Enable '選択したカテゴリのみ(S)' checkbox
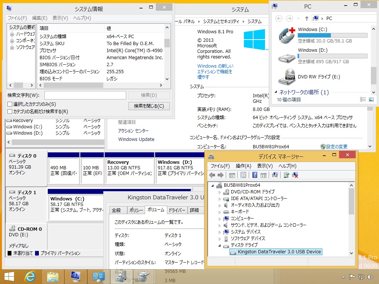The height and width of the screenshot is (284, 379). click(10, 104)
